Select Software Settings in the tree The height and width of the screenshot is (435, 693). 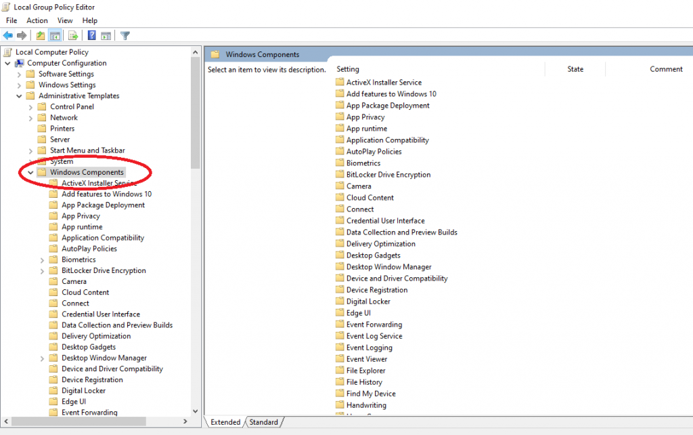point(66,75)
